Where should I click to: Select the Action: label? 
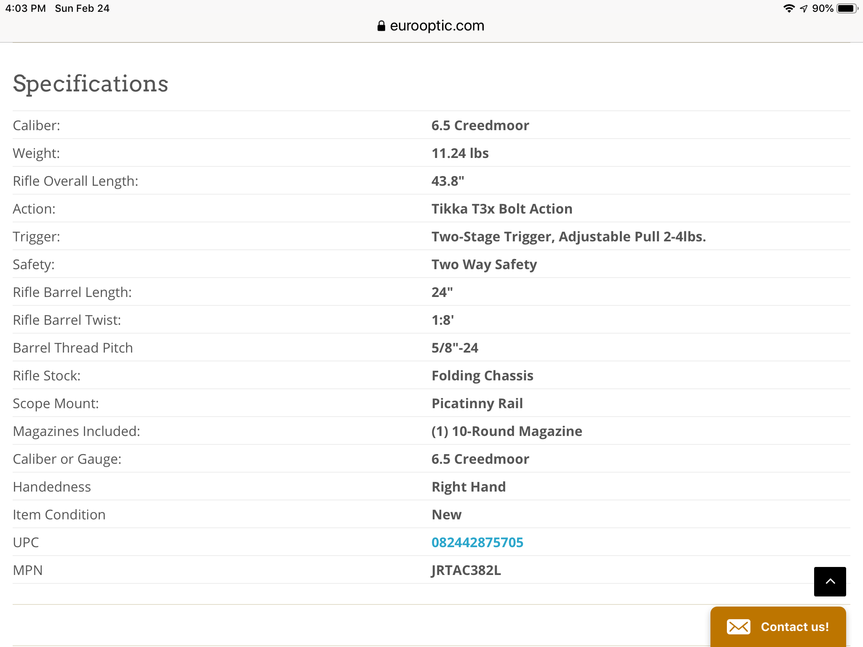click(x=34, y=209)
